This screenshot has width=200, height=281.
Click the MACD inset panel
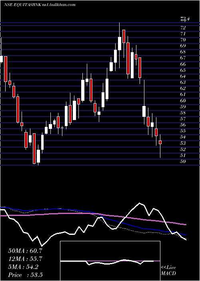point(110,261)
